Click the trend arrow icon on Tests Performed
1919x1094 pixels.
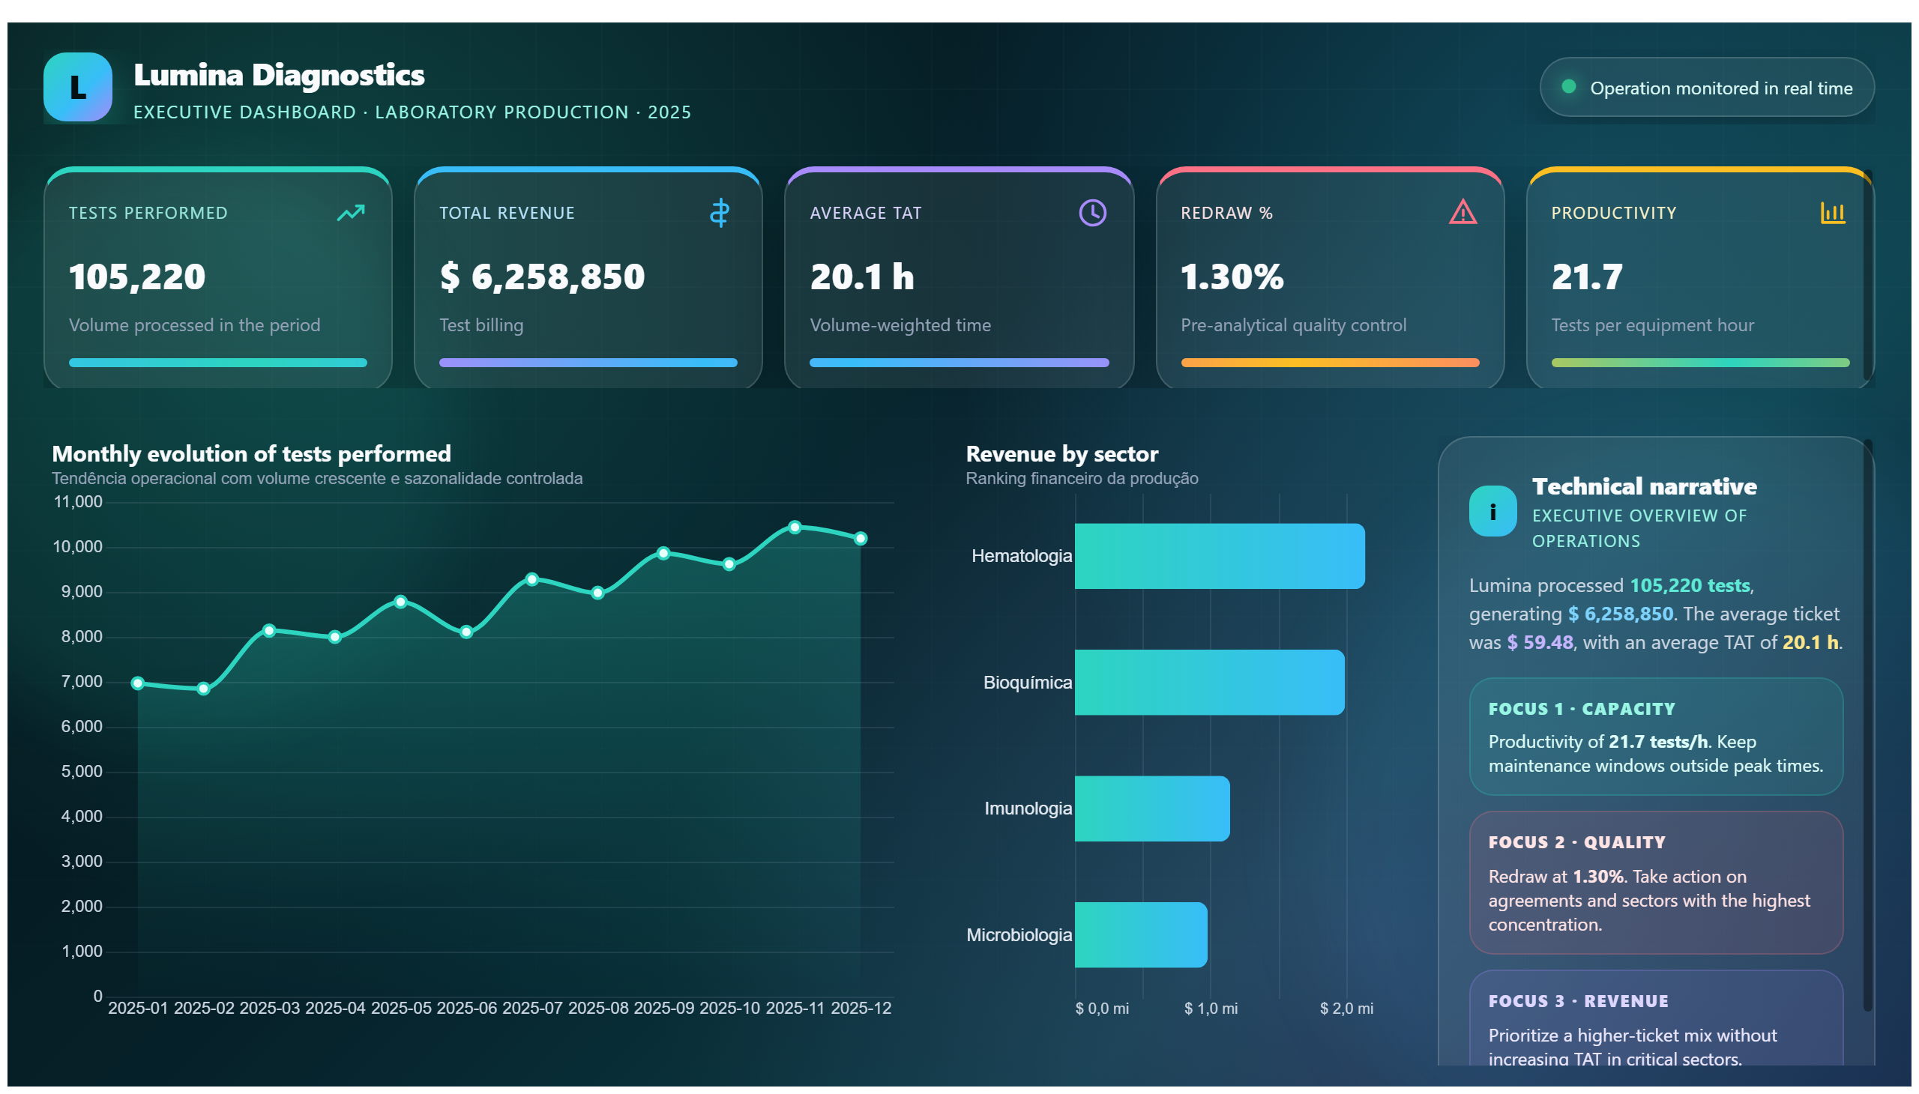[350, 214]
